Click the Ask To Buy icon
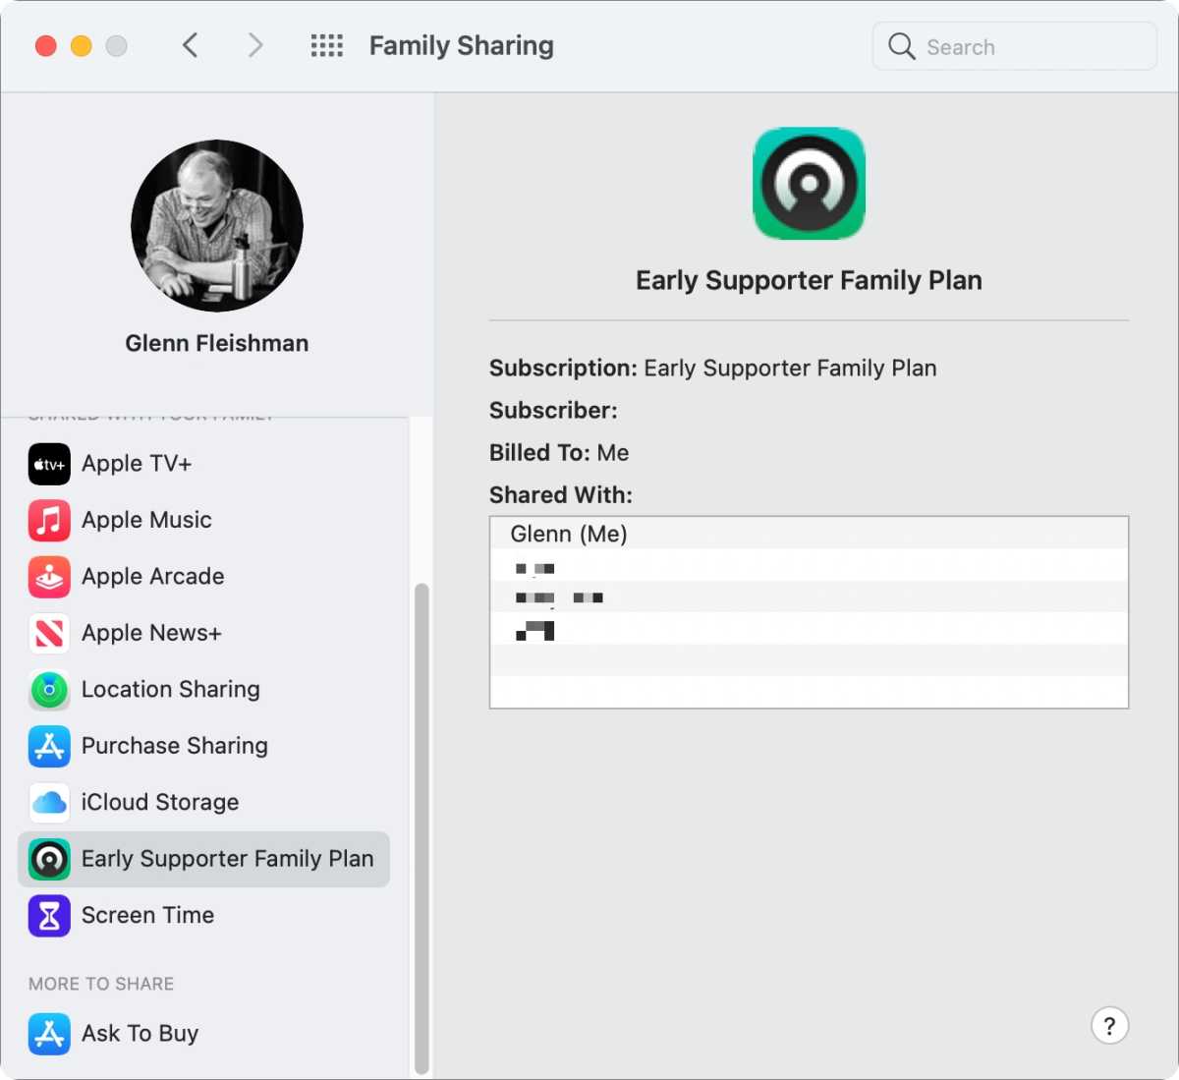 point(49,1034)
